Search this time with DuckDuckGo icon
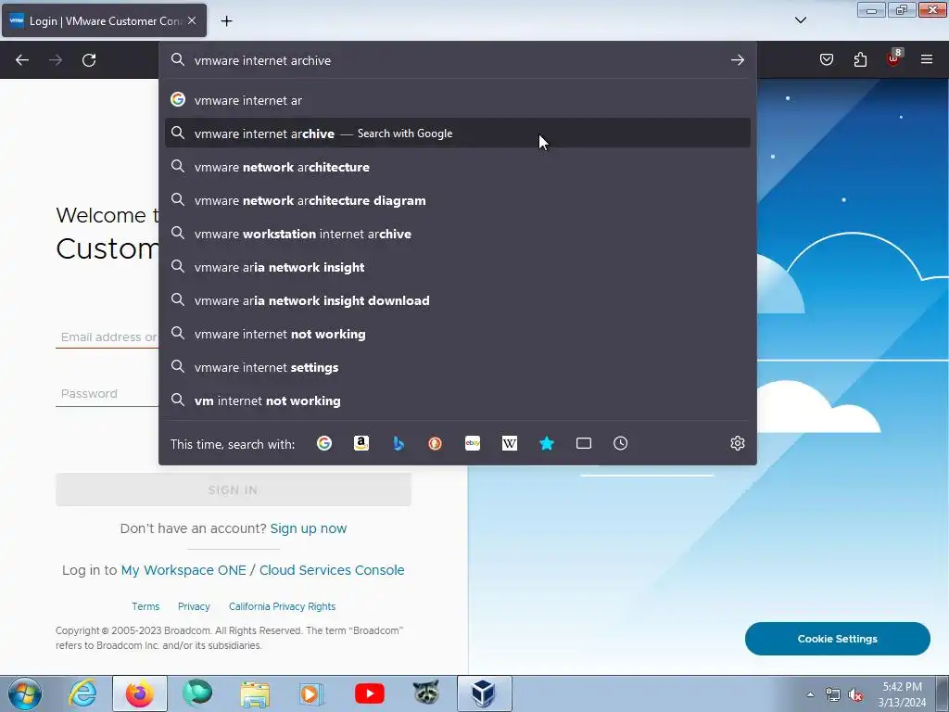 coord(436,443)
